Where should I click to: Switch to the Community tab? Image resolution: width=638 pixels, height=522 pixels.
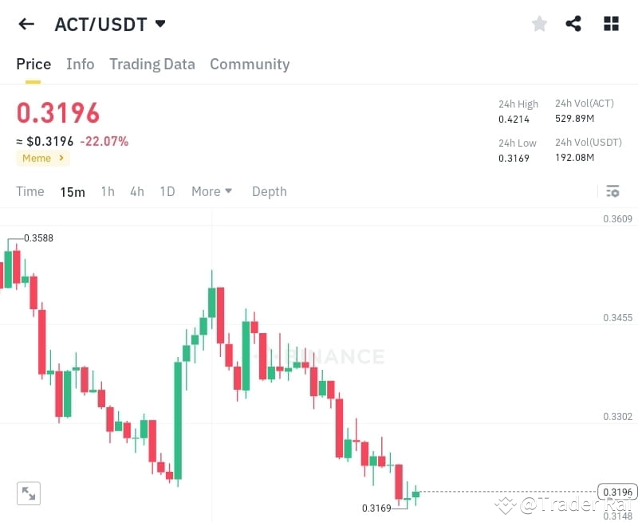click(250, 64)
